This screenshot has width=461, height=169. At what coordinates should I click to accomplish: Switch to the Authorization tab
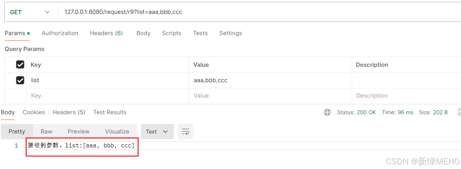pyautogui.click(x=60, y=33)
